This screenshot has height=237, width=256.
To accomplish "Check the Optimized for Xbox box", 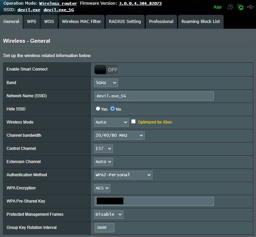I will (134, 122).
